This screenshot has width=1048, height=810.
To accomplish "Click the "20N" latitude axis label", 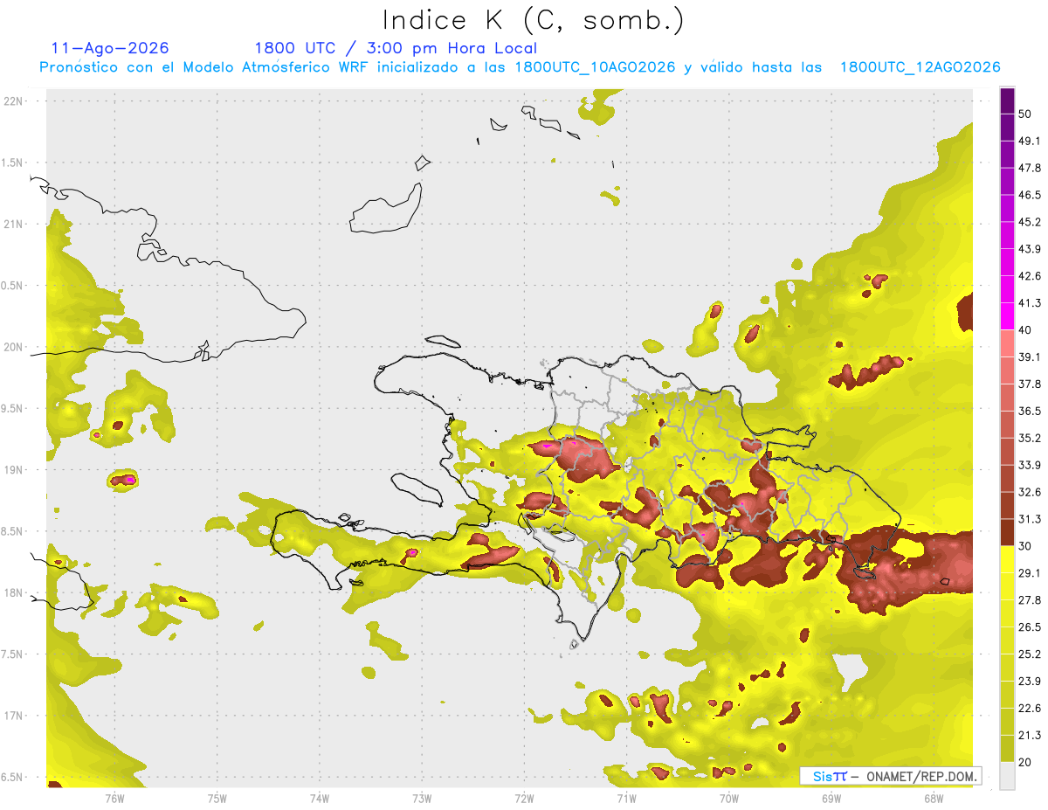I will (x=12, y=347).
